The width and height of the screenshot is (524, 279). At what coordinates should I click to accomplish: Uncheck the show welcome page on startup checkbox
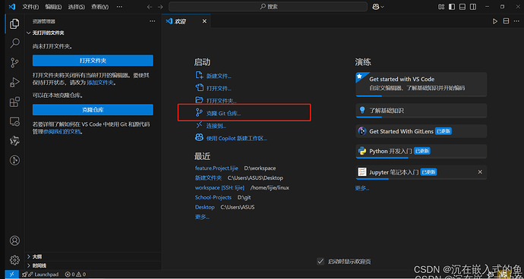(320, 262)
